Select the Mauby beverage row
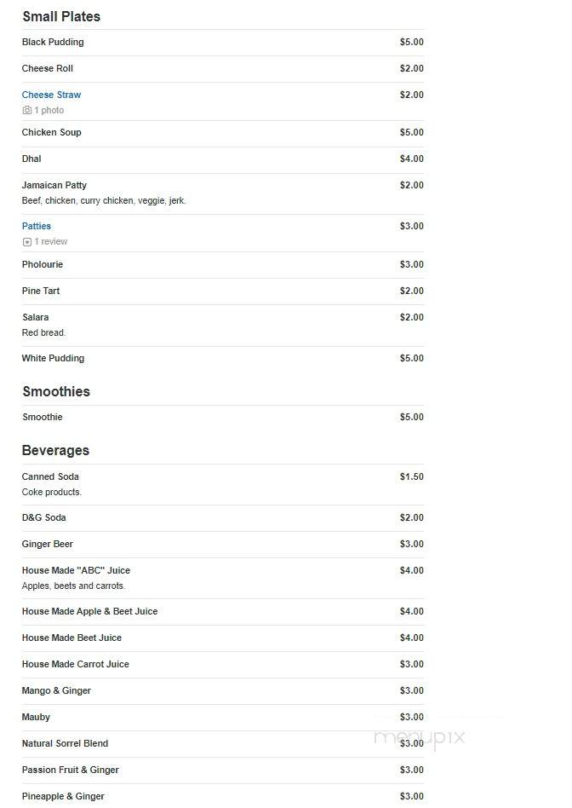The image size is (572, 808). point(223,718)
